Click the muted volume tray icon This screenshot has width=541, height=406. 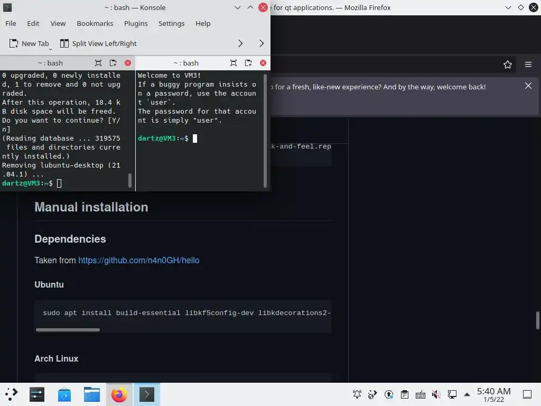[x=436, y=394]
